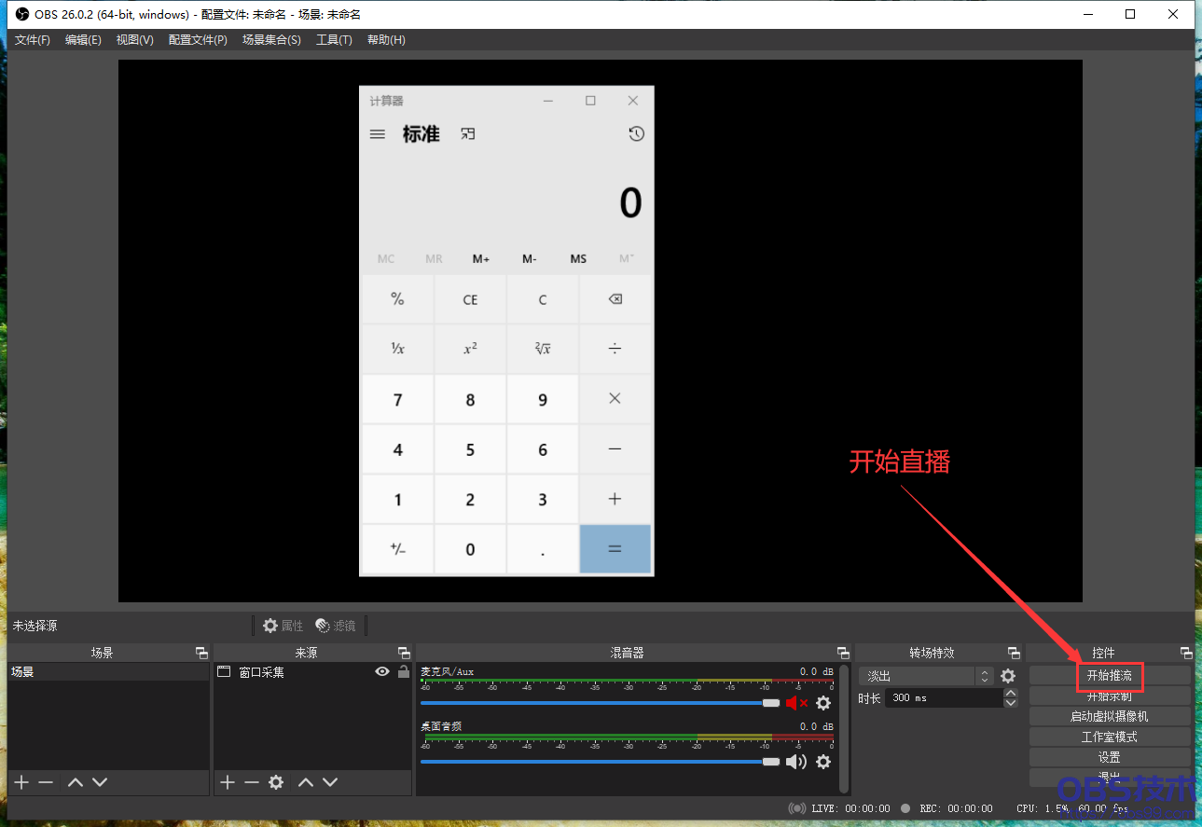Screen dimensions: 1202x827
Task: Select 窗口采集 row in sources list
Action: click(x=312, y=671)
